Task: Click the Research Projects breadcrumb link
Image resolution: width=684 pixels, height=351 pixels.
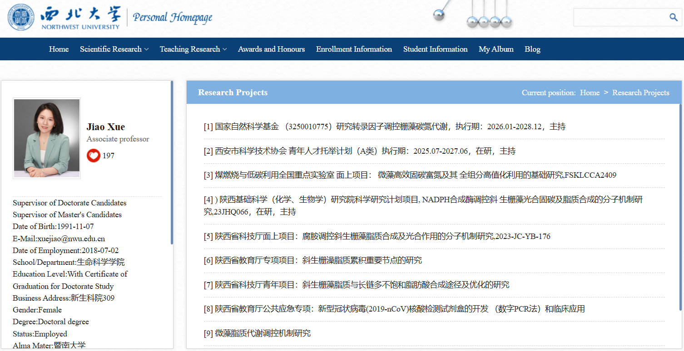Action: click(640, 93)
